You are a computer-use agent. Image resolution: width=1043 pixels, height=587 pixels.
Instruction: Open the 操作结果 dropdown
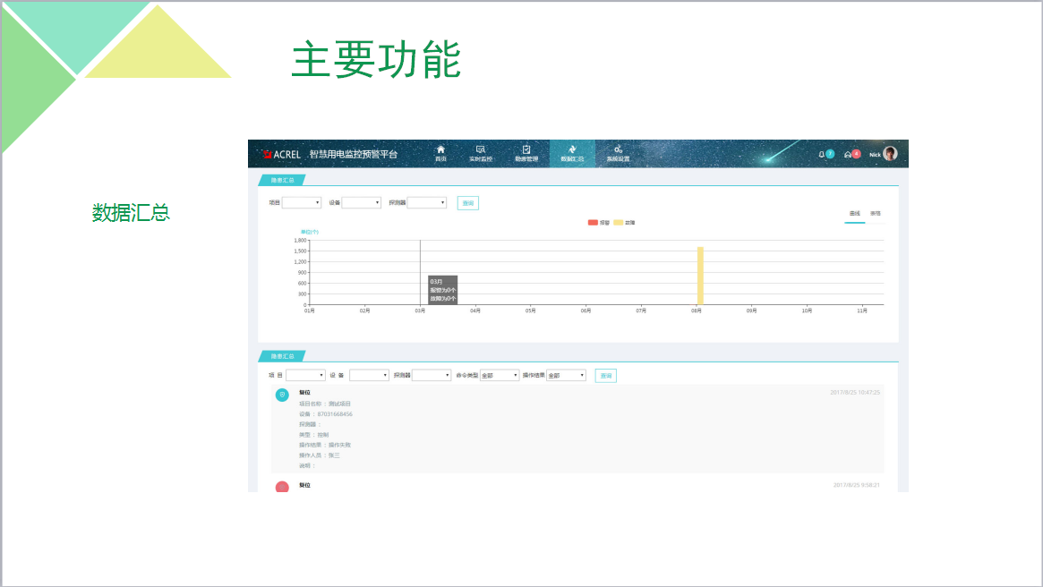pos(566,376)
